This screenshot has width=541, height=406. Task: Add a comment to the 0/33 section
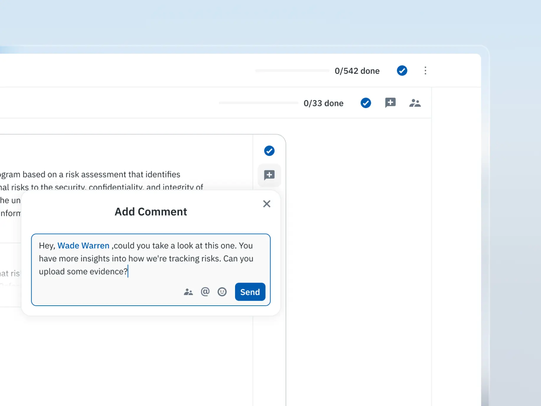click(390, 103)
